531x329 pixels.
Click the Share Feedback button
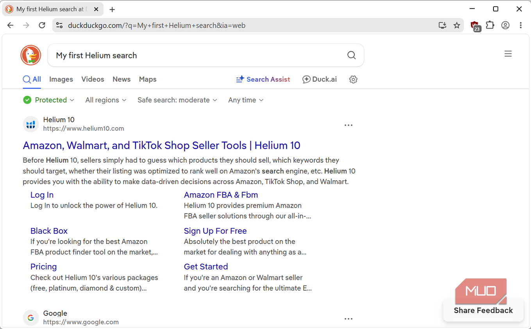[x=483, y=310]
